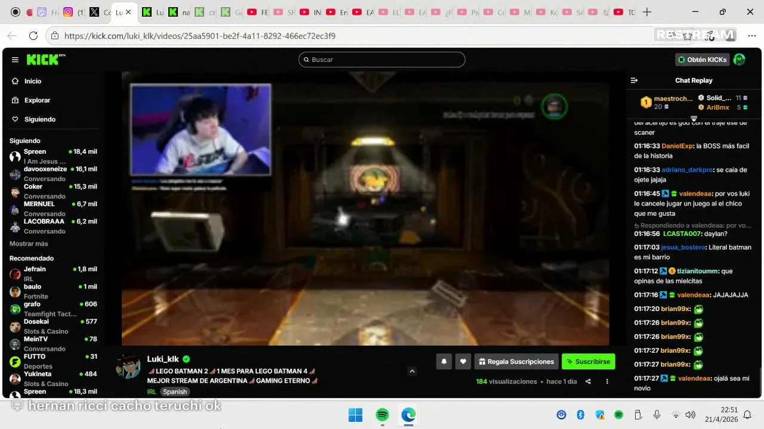This screenshot has height=429, width=764.
Task: Click the microphone tray icon
Action: [657, 415]
